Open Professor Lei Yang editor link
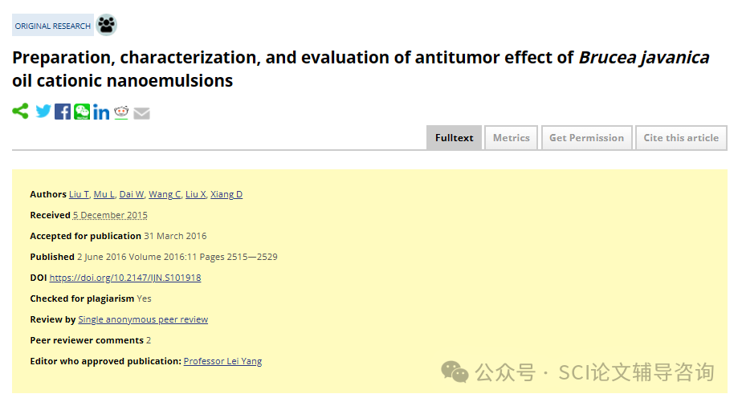 (x=222, y=361)
